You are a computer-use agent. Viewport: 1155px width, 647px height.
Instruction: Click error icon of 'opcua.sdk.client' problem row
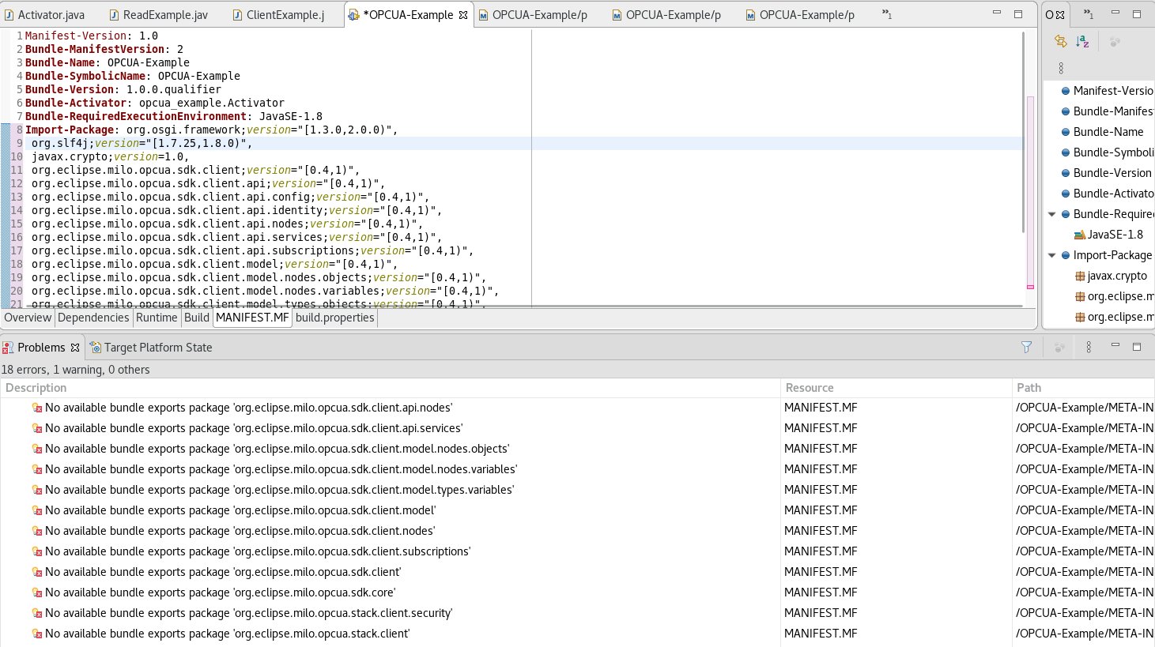[x=36, y=572]
